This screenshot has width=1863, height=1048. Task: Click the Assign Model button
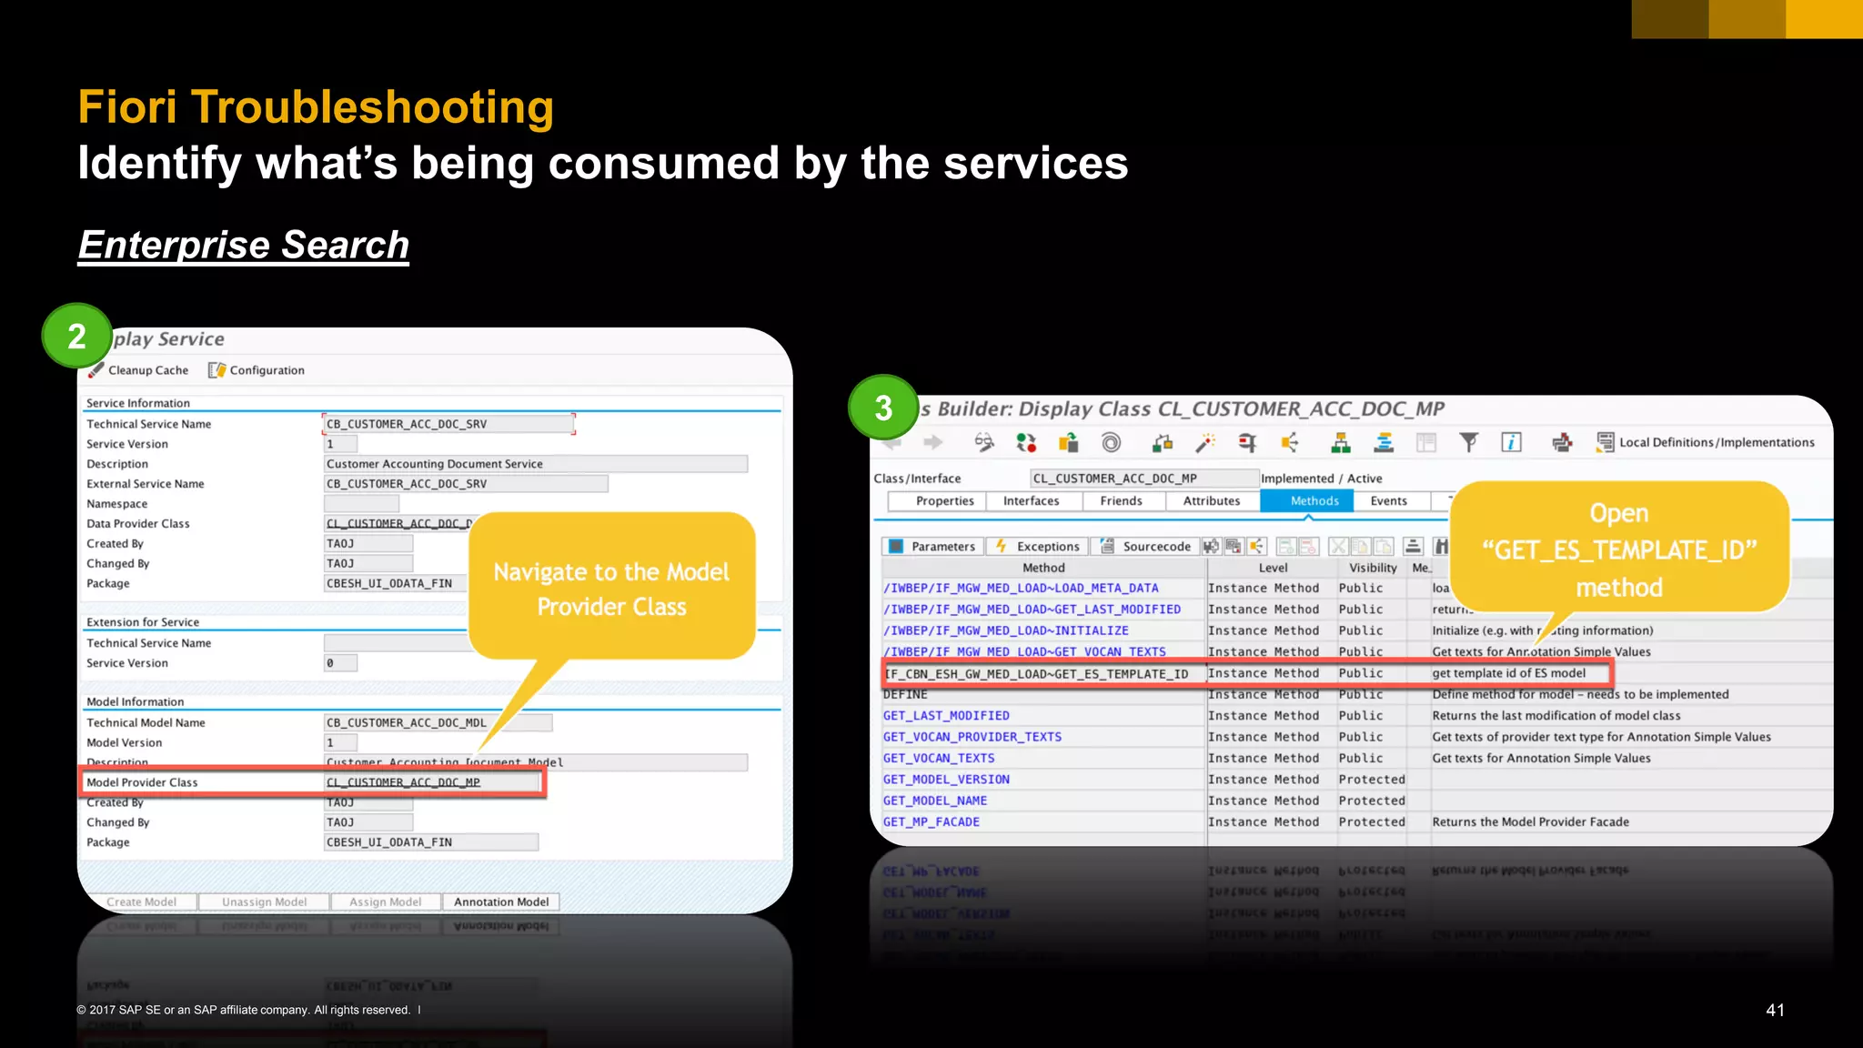point(385,902)
